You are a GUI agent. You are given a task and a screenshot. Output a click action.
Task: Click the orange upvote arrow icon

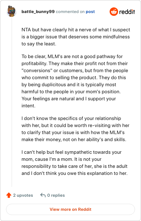click(9, 195)
